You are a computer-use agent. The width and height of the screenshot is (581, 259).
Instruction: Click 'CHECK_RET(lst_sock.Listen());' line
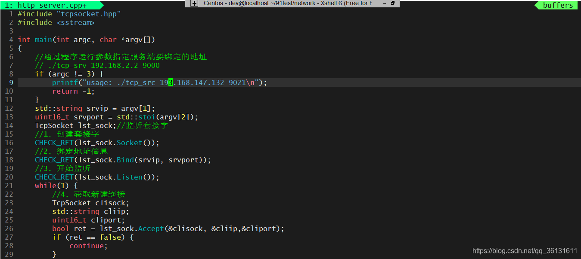coord(97,177)
